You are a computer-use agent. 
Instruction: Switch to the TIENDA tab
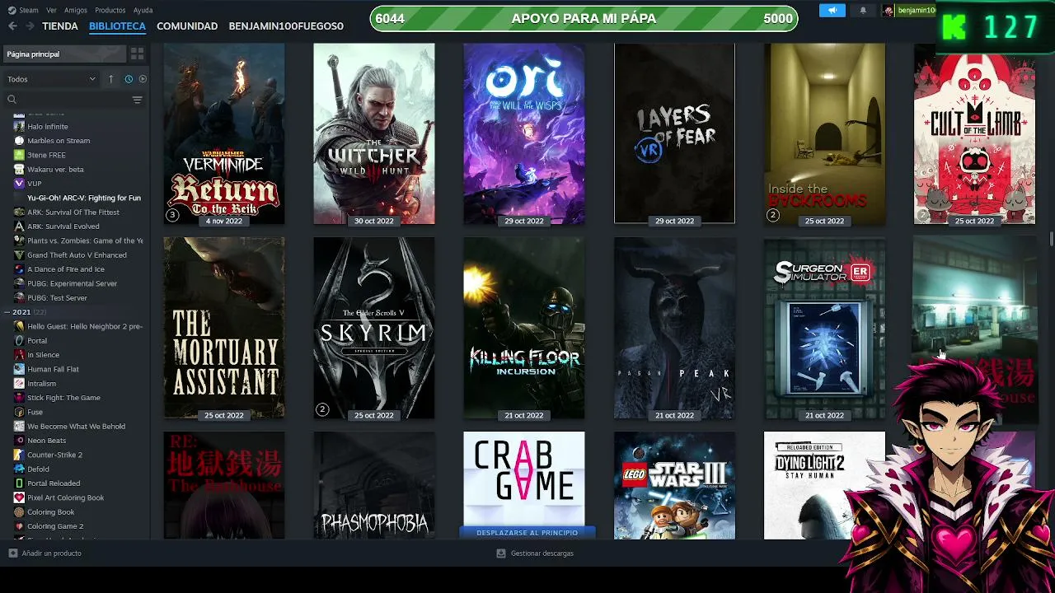(x=60, y=26)
